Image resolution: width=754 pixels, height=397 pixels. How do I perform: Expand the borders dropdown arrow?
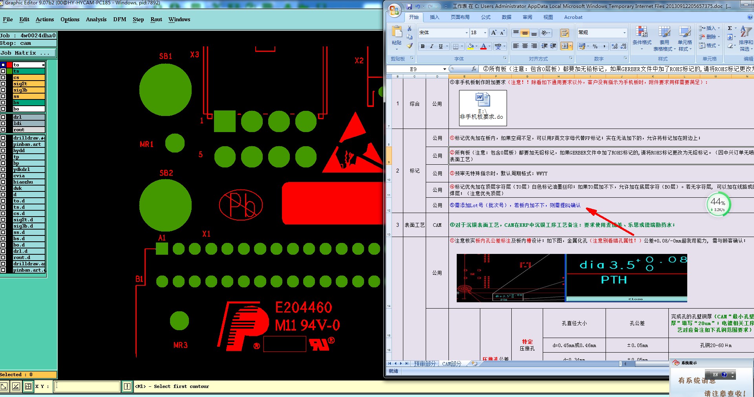coord(462,46)
